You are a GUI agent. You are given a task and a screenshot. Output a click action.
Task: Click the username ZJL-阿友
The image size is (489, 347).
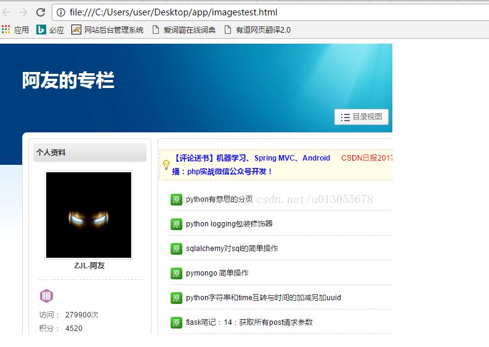[89, 266]
